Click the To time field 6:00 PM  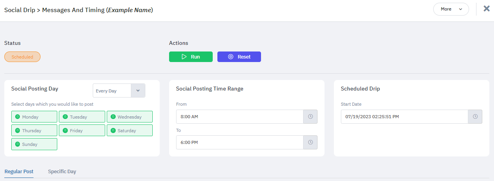pos(240,142)
